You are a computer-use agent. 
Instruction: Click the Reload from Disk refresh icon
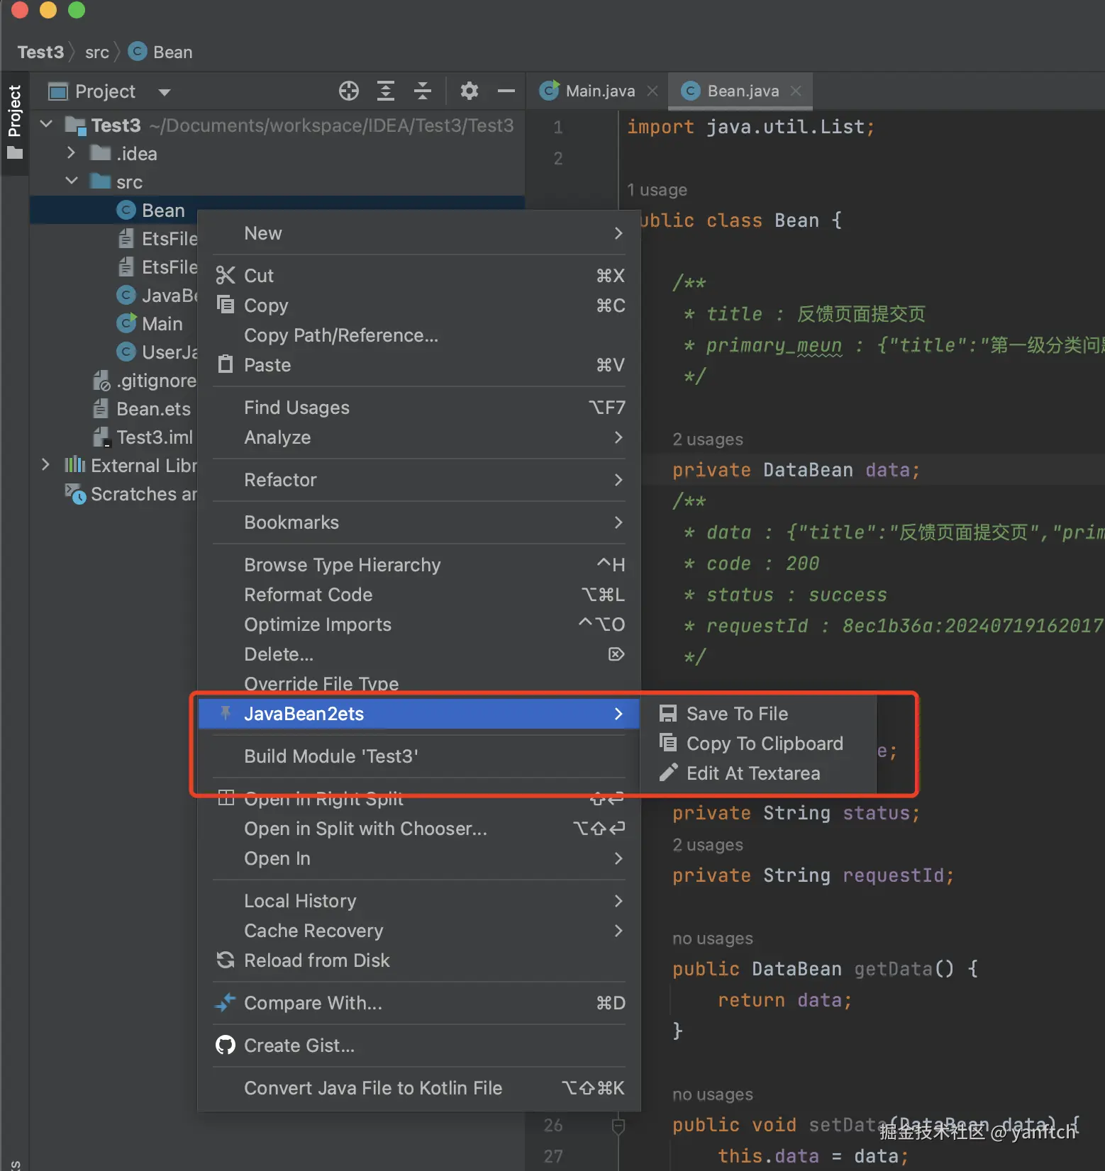226,960
